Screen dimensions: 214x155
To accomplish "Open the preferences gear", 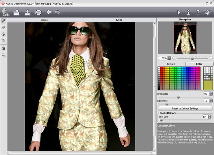I will pos(207,12).
